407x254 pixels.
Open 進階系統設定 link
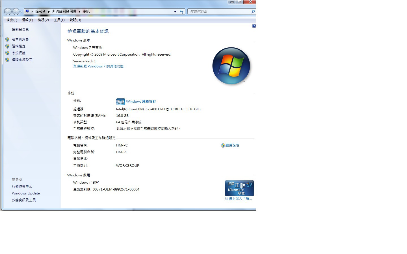[22, 60]
